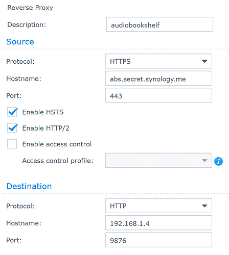Click the Enable HSTS label text
This screenshot has width=229, height=255.
[43, 112]
